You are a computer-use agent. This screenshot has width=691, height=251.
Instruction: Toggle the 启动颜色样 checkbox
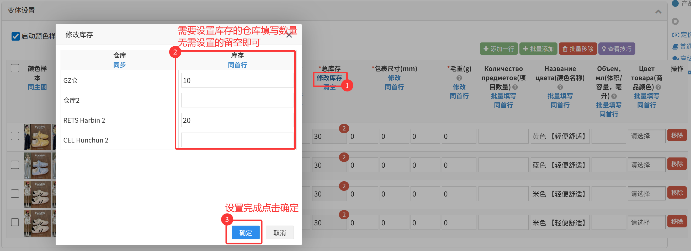[x=15, y=36]
